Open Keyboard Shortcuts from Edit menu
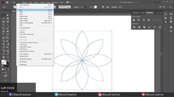Viewport: 174px width, 97px height. pos(35,59)
